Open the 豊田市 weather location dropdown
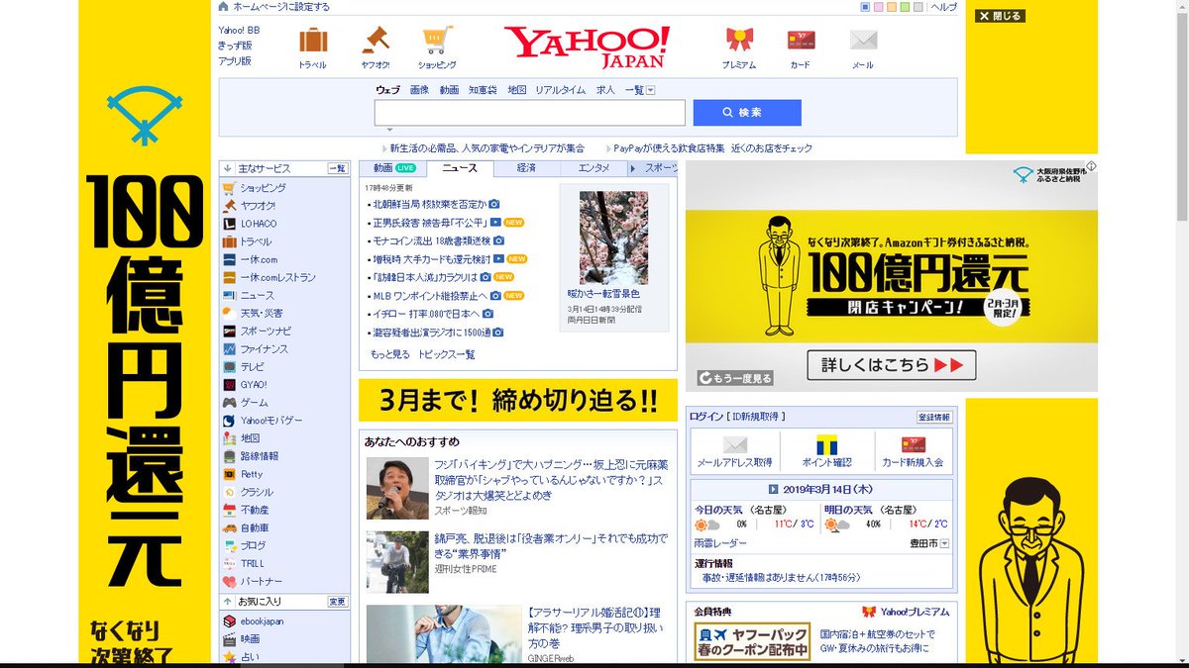Screen dimensions: 1189x668 coord(944,543)
